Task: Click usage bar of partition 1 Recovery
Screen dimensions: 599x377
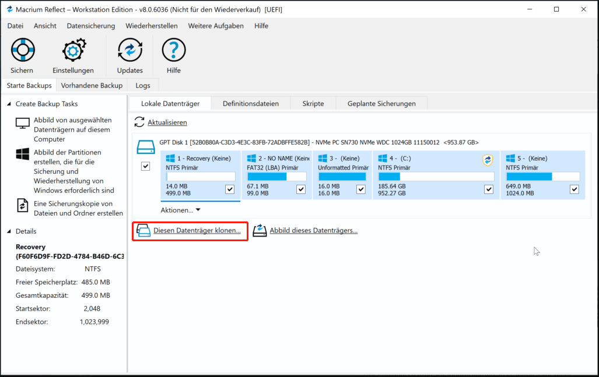Action: point(201,177)
